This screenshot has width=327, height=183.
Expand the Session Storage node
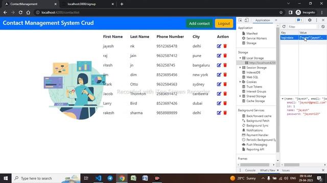[240, 68]
